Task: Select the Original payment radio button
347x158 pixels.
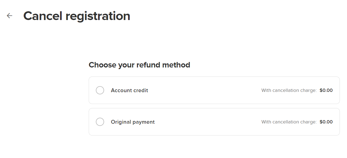Action: [100, 122]
